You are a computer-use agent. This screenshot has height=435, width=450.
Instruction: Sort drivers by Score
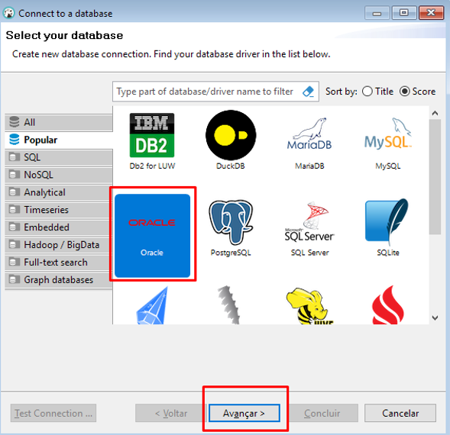tap(418, 92)
